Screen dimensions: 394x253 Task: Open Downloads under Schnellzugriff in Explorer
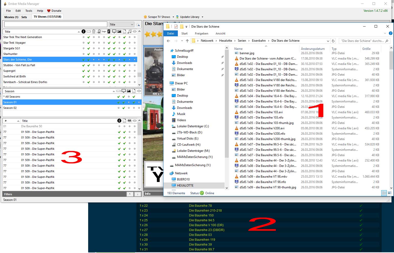184,63
